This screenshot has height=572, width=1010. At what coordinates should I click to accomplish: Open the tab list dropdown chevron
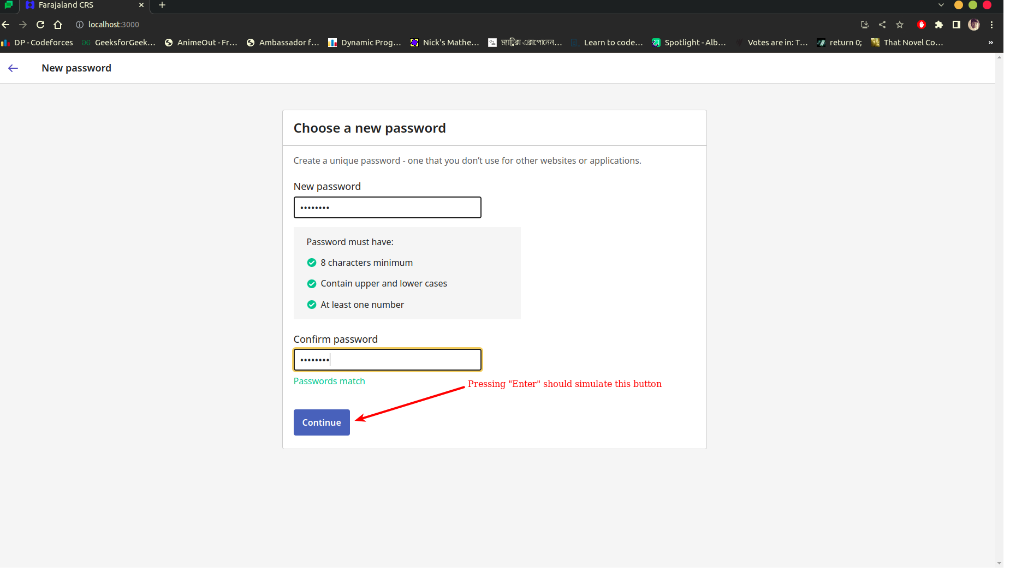[x=941, y=5]
